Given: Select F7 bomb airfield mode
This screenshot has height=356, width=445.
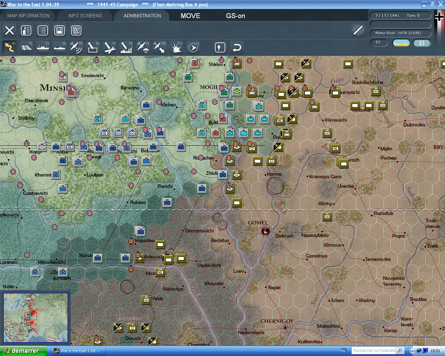Looking at the screenshot, I should point(110,47).
